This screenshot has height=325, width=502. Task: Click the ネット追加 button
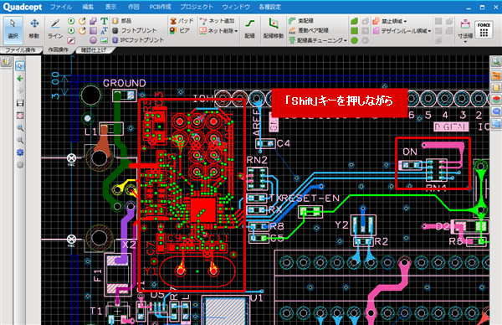(217, 21)
